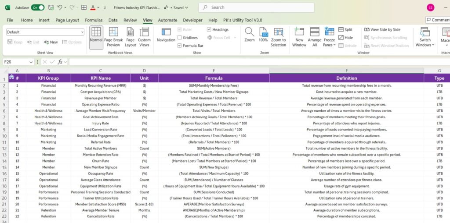Hide the current window
The height and width of the screenshot is (223, 450).
click(x=345, y=38)
